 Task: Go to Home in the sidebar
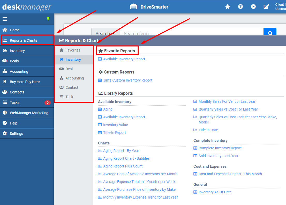pyautogui.click(x=27, y=30)
